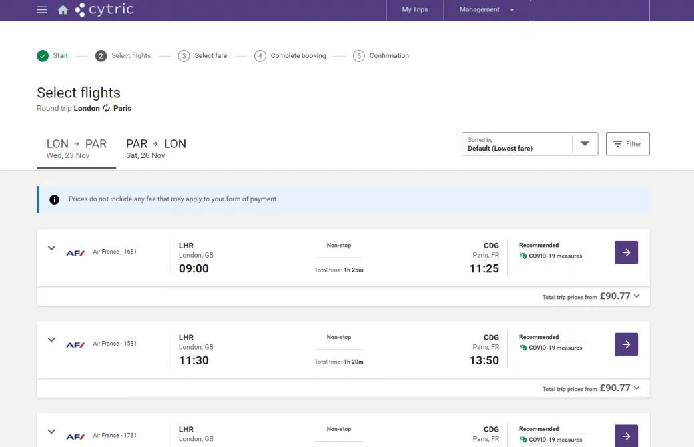Click departure time '09:00'

click(x=194, y=268)
